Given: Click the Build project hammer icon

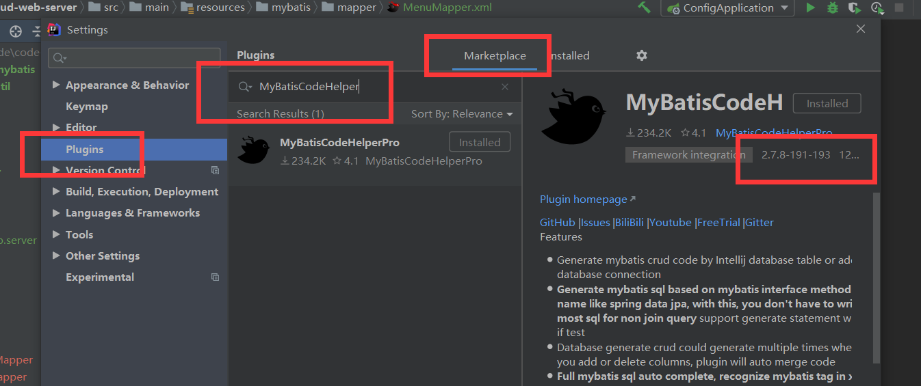Looking at the screenshot, I should click(644, 8).
